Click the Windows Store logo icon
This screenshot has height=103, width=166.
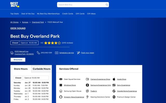61,85
